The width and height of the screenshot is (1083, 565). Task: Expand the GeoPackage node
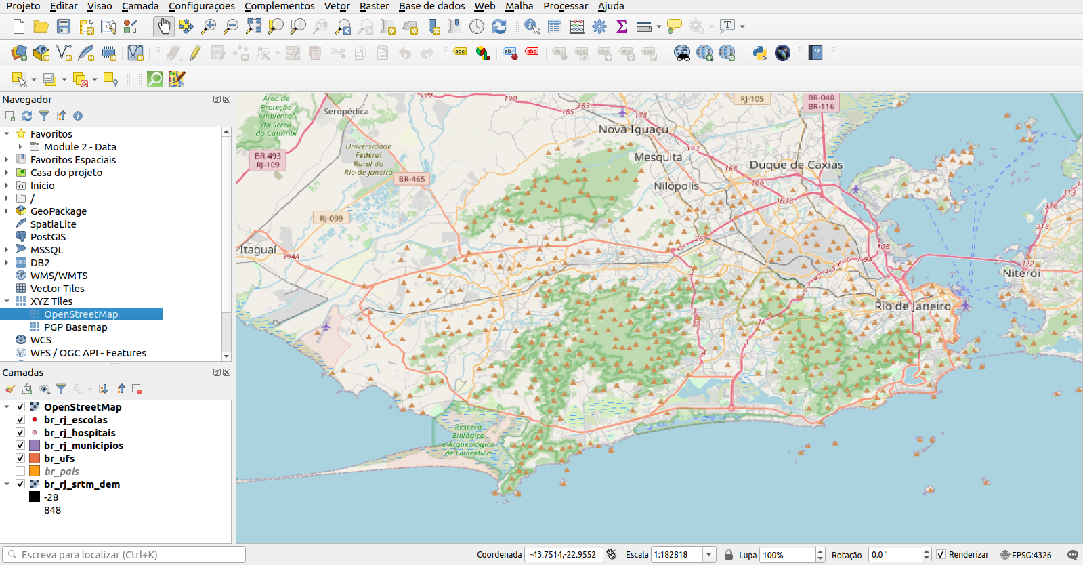point(7,211)
